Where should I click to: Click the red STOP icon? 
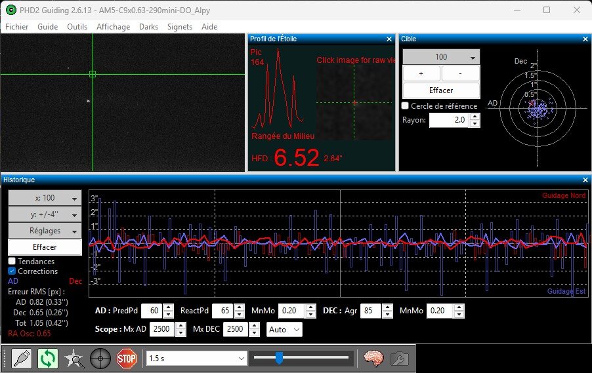click(x=127, y=359)
